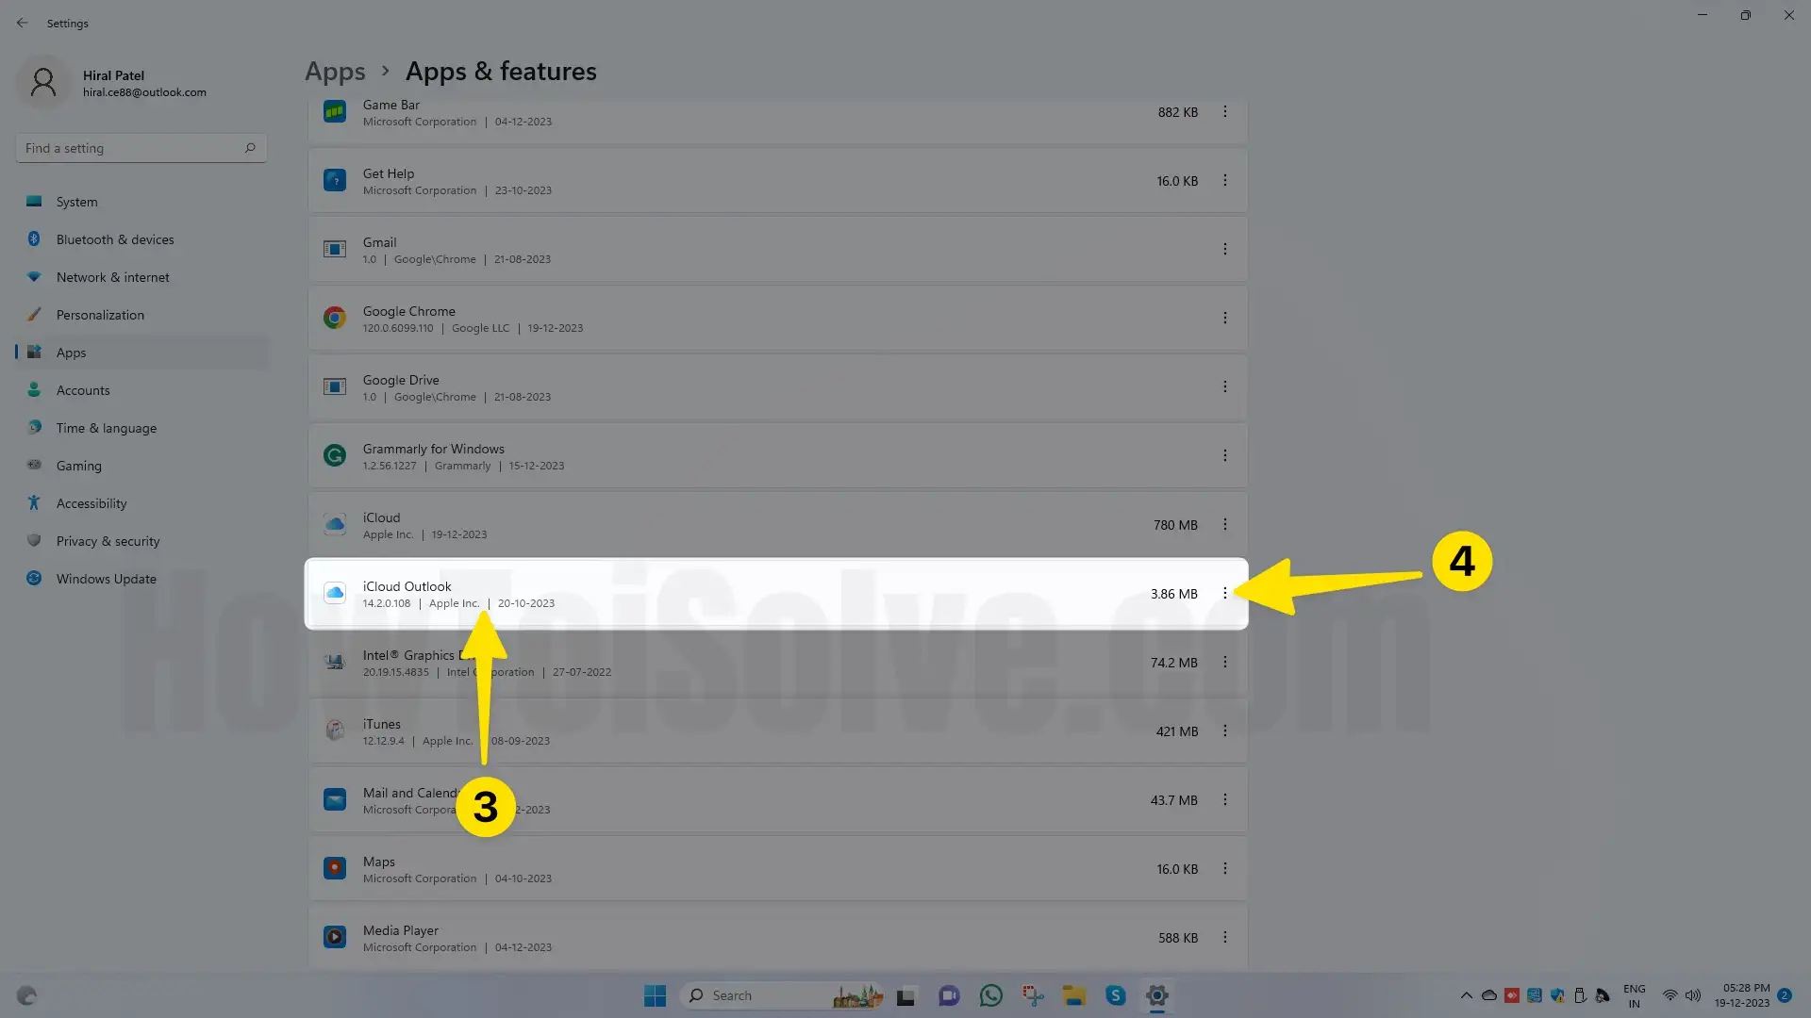This screenshot has width=1811, height=1018.
Task: Open WhatsApp from the taskbar
Action: tap(990, 995)
